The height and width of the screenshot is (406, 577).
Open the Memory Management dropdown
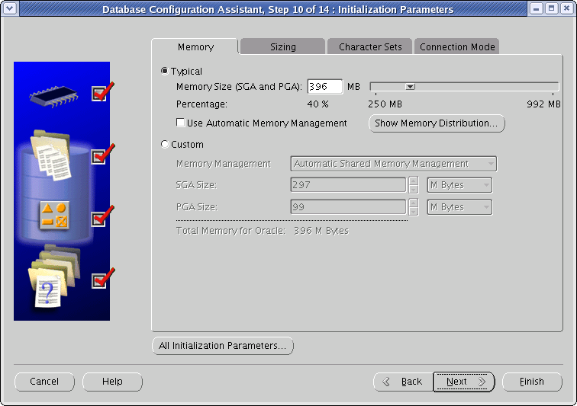(x=393, y=164)
